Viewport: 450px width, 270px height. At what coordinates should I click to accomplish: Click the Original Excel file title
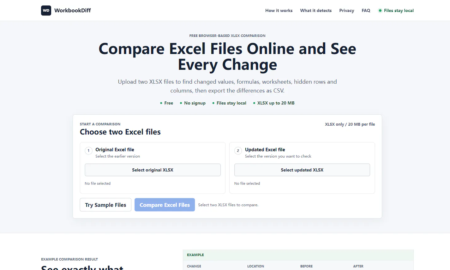click(115, 150)
